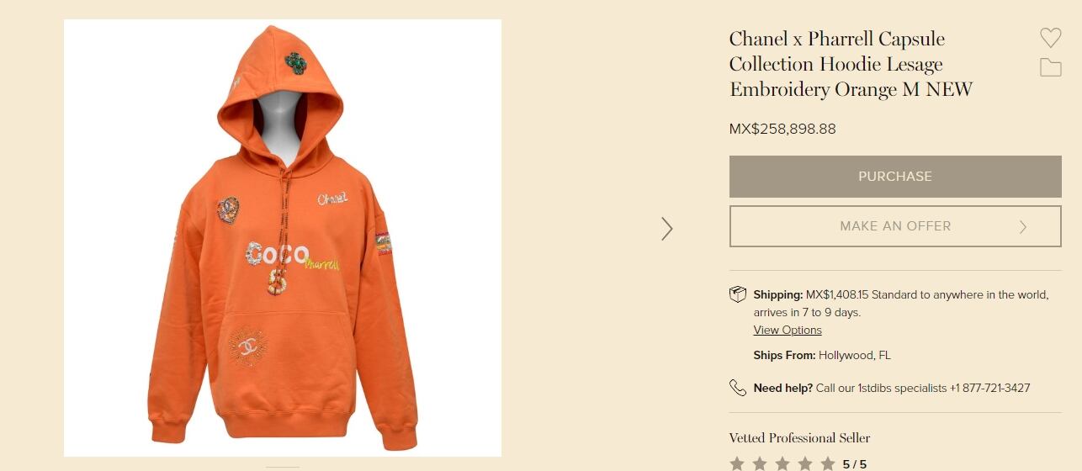Click the phone handset help icon
Viewport: 1082px width, 471px height.
(738, 388)
